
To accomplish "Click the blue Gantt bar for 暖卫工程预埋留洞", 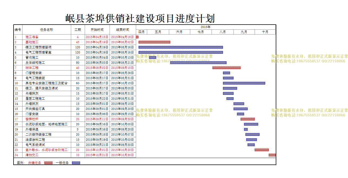I will click(x=181, y=47).
